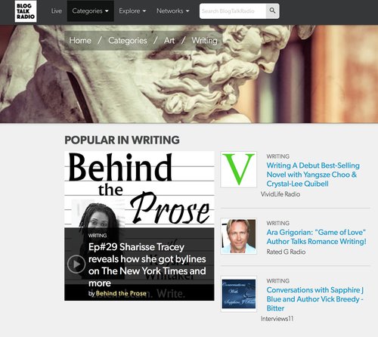The width and height of the screenshot is (378, 337).
Task: Expand the Explore dropdown menu
Action: [x=132, y=11]
